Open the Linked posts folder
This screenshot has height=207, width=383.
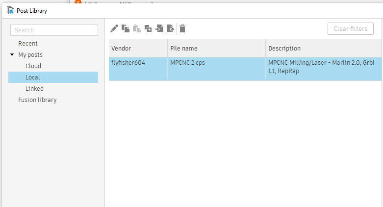34,89
